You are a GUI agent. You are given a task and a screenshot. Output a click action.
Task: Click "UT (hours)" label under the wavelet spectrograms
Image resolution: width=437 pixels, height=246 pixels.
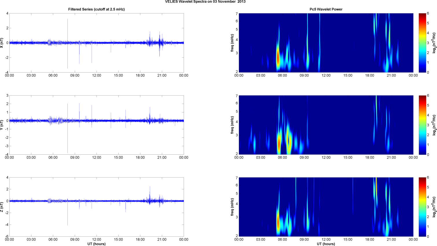(x=326, y=244)
